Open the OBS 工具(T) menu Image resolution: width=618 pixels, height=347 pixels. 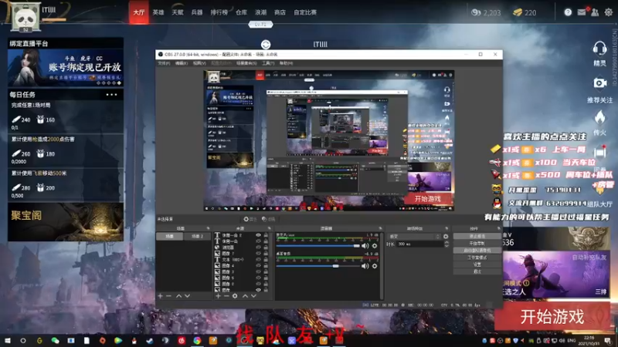click(268, 63)
